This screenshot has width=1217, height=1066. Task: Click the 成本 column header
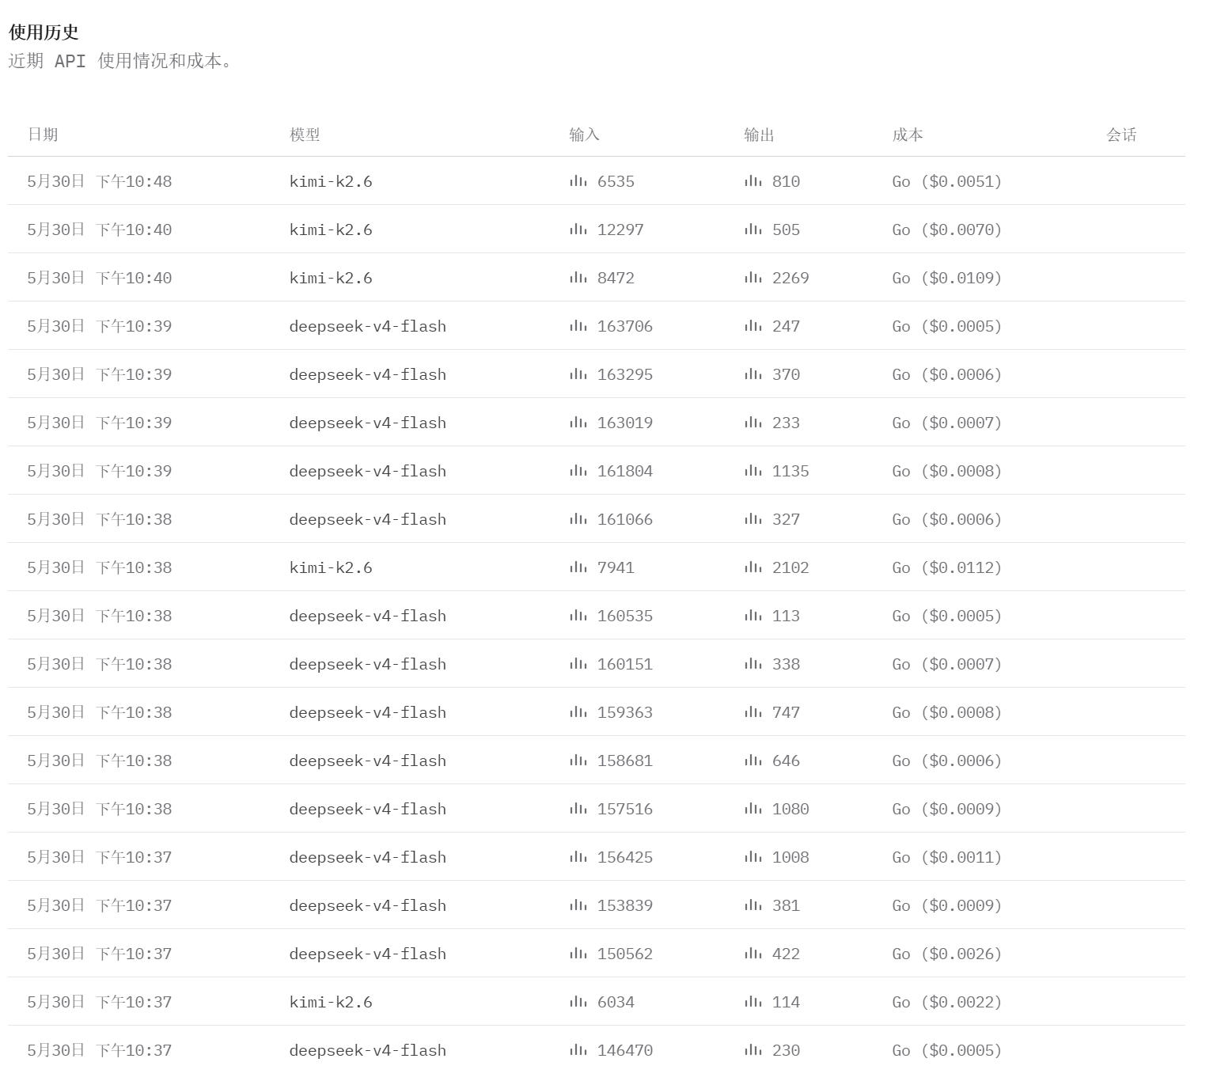(x=908, y=135)
